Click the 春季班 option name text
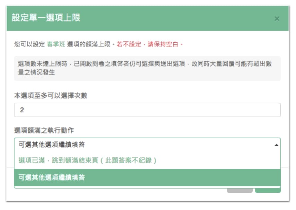 click(x=56, y=44)
